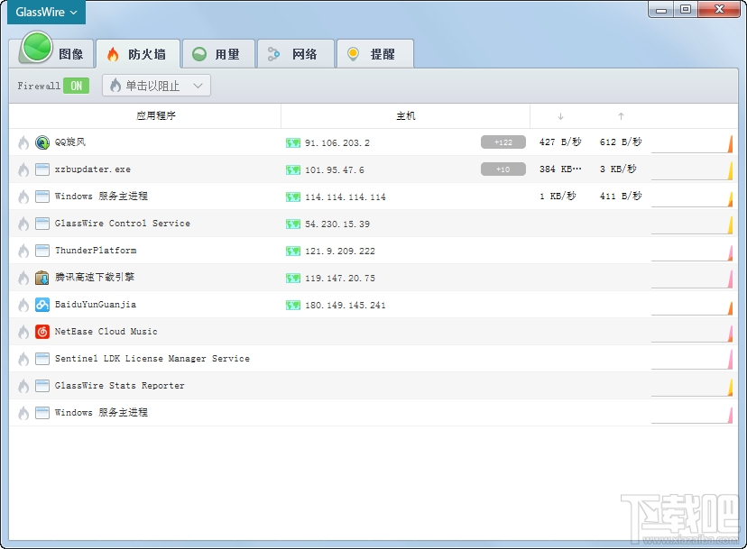Screen dimensions: 747x549
Task: Toggle the Firewall ON switch off
Action: tap(76, 87)
